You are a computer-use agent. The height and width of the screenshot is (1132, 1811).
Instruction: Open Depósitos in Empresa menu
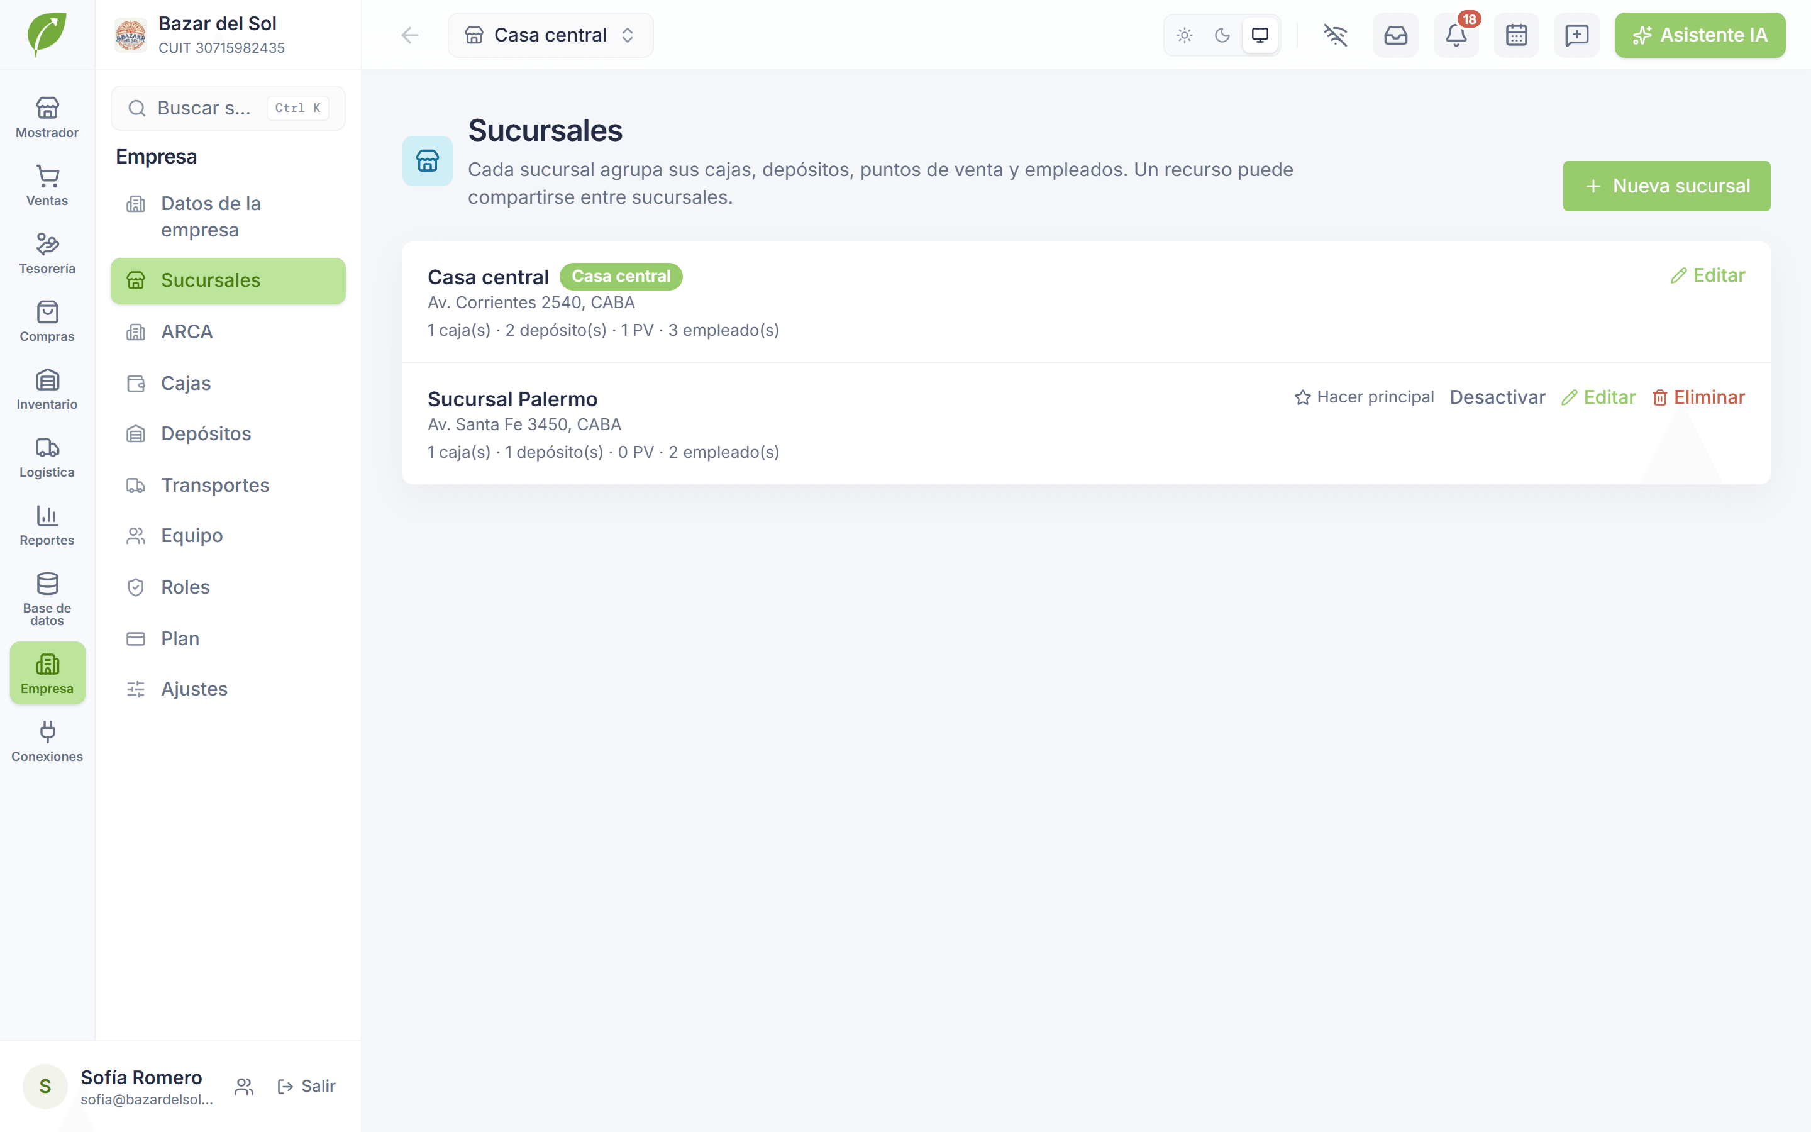pyautogui.click(x=228, y=433)
